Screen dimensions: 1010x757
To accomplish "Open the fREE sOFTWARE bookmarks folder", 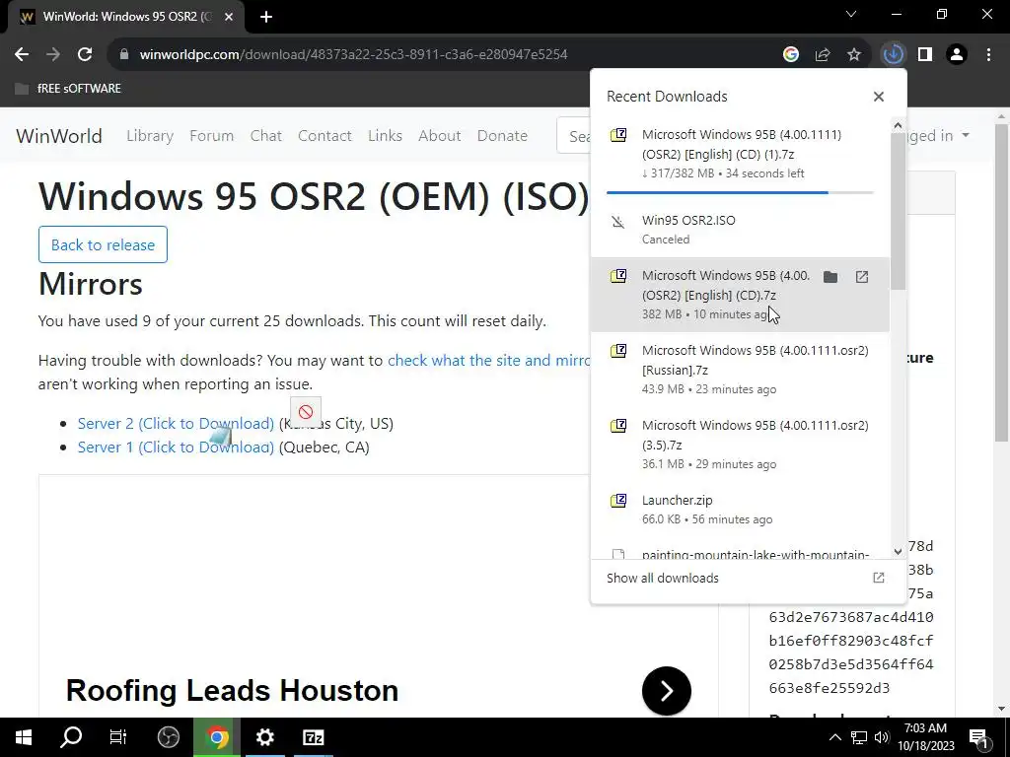I will tap(68, 88).
